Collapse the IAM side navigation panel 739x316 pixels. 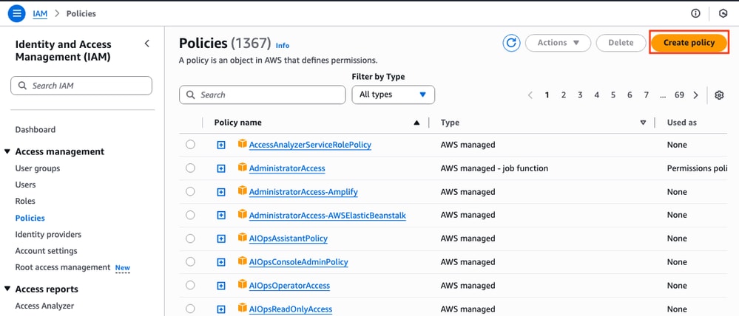click(146, 44)
